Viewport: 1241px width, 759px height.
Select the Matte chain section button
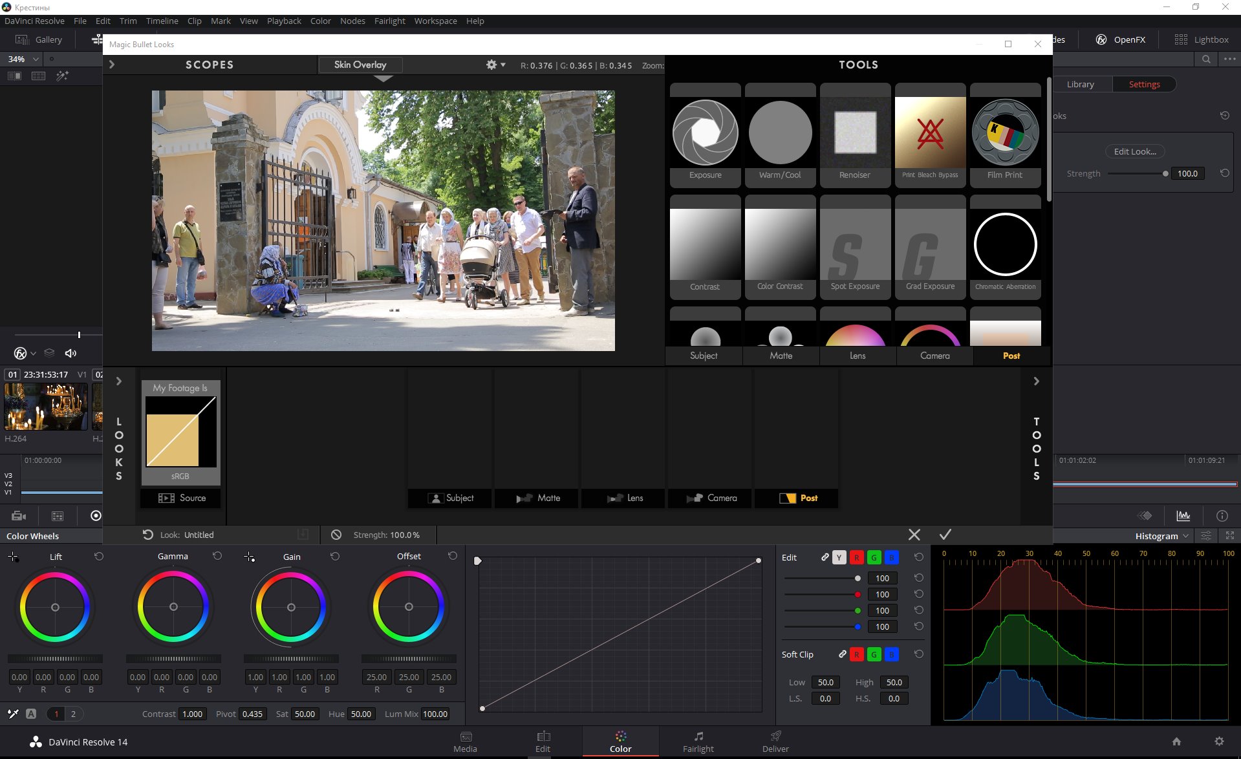[537, 498]
